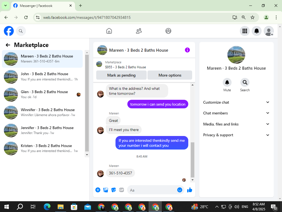Open the volume speaker tray icon
This screenshot has height=212, width=282.
[237, 206]
